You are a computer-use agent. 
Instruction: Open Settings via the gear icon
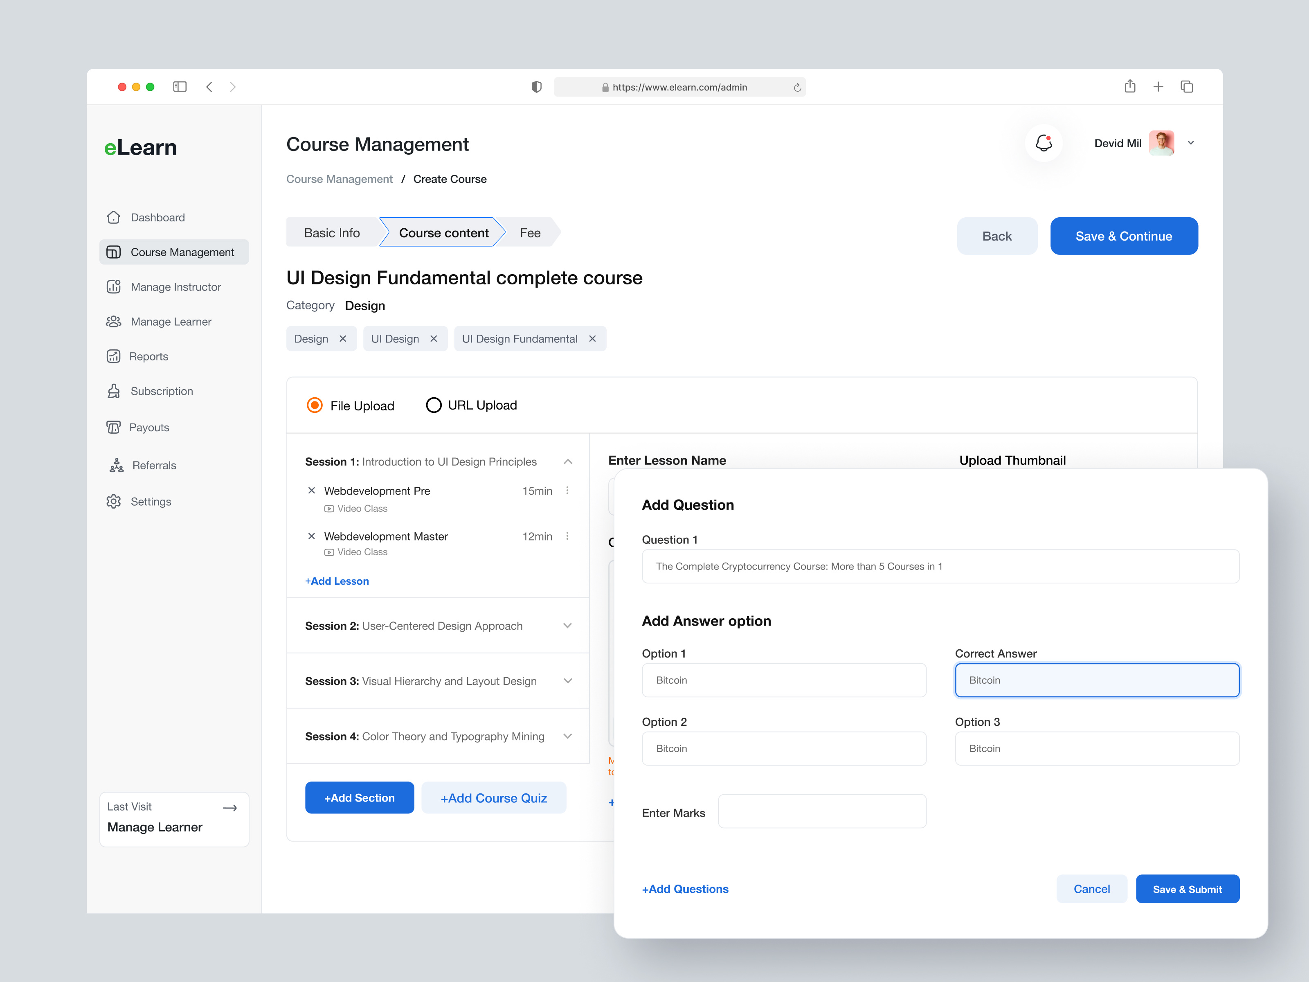(114, 501)
